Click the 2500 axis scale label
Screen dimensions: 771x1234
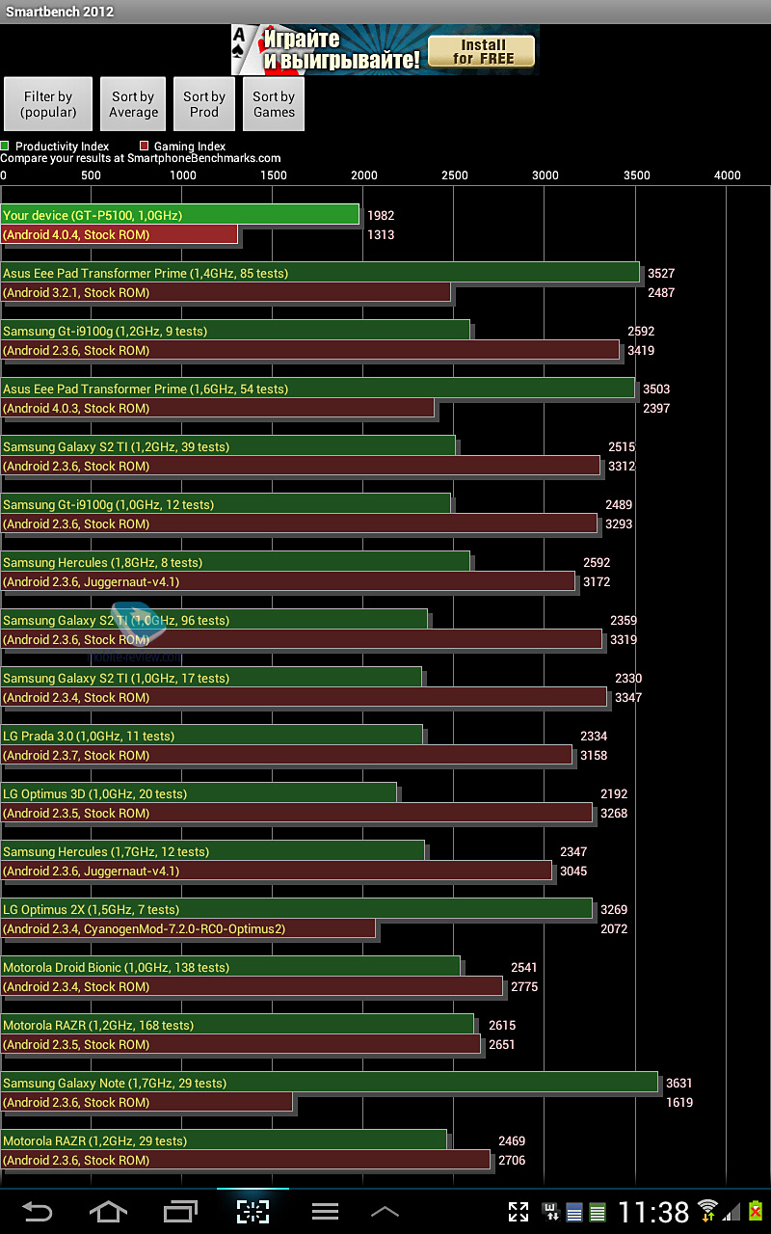click(455, 174)
